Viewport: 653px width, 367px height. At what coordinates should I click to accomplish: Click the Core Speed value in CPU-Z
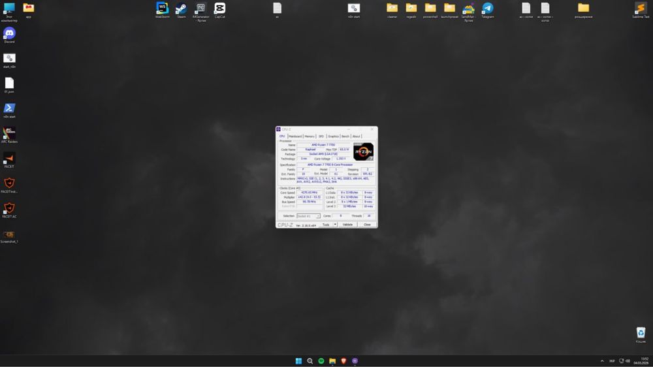[310, 193]
